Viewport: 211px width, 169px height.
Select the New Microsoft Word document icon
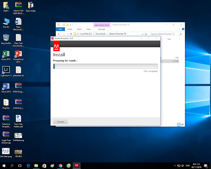click(x=18, y=24)
